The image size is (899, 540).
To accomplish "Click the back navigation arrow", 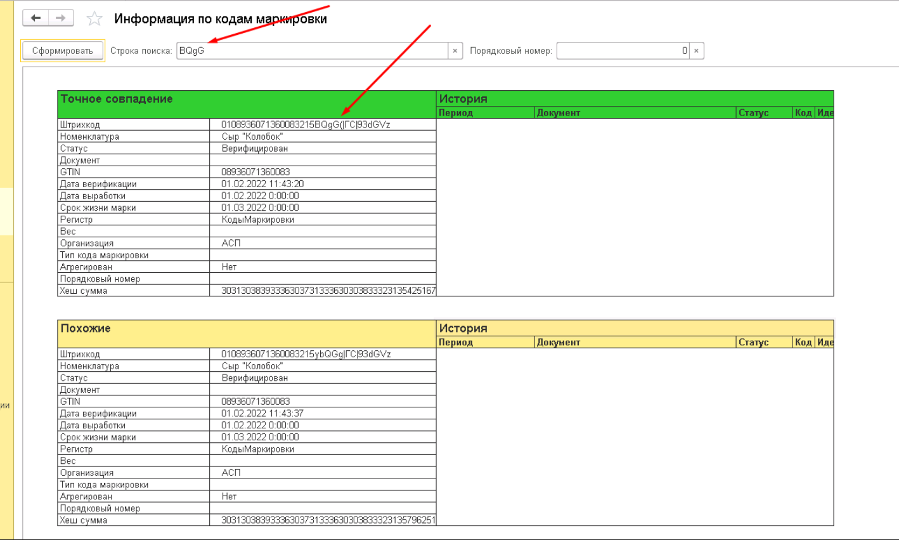I will click(x=36, y=18).
